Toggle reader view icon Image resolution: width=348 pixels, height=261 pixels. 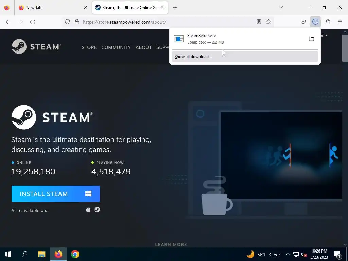pyautogui.click(x=259, y=22)
